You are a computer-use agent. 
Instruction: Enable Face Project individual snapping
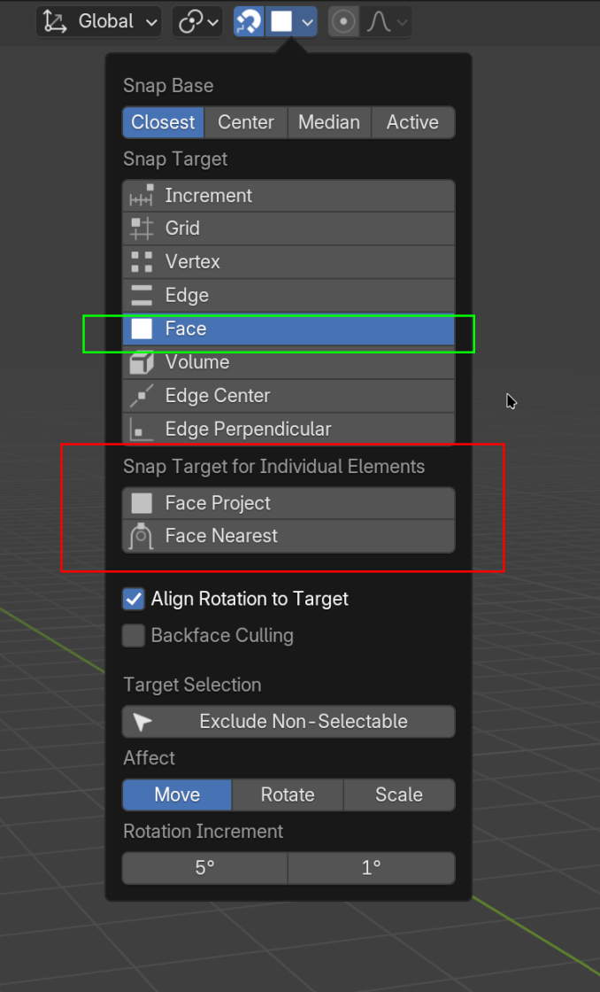coord(288,504)
